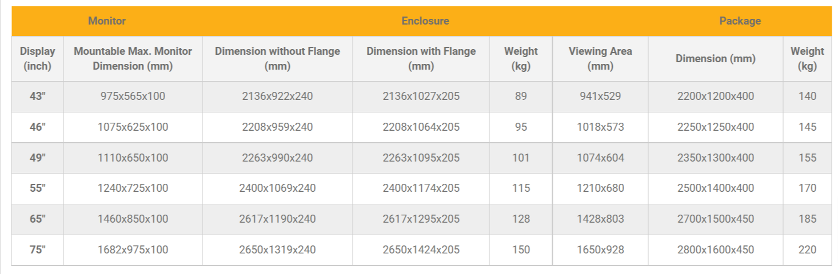
Task: Click the Package group header
Action: pos(740,21)
